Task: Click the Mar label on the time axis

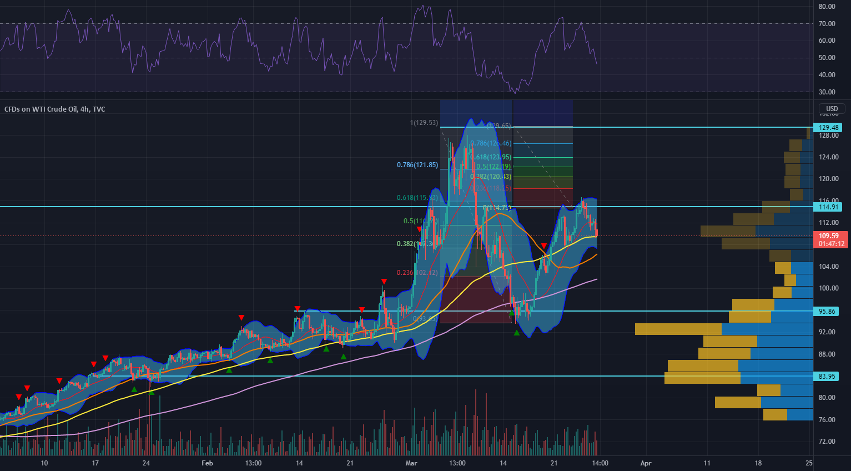Action: (x=411, y=463)
